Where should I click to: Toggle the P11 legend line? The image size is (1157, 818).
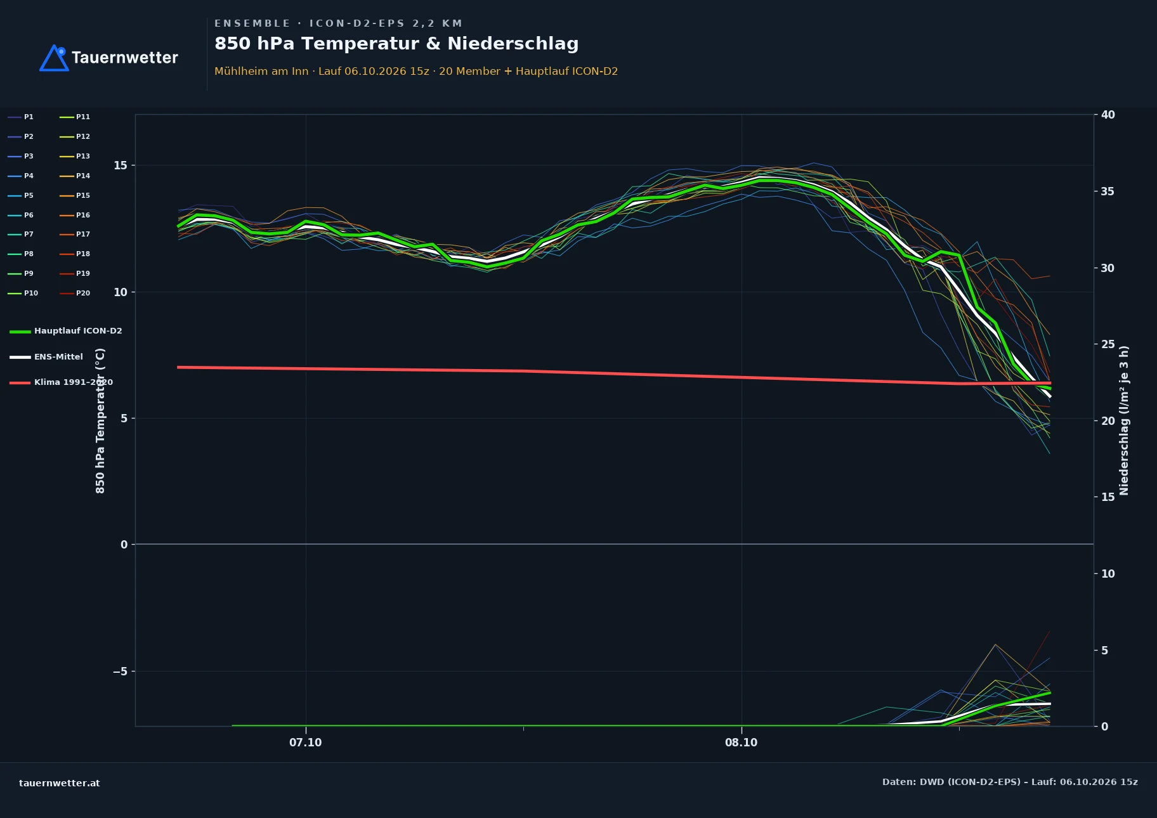[x=75, y=117]
